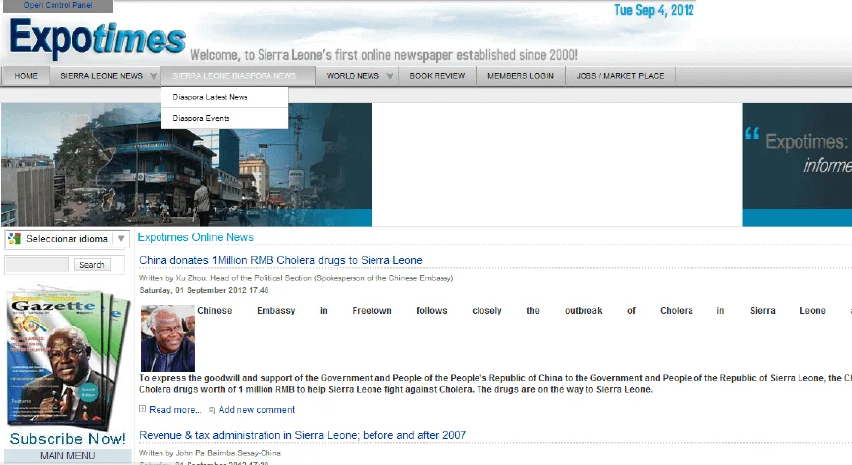
Task: Open the Seleccionar idioma language dropdown
Action: pos(65,238)
